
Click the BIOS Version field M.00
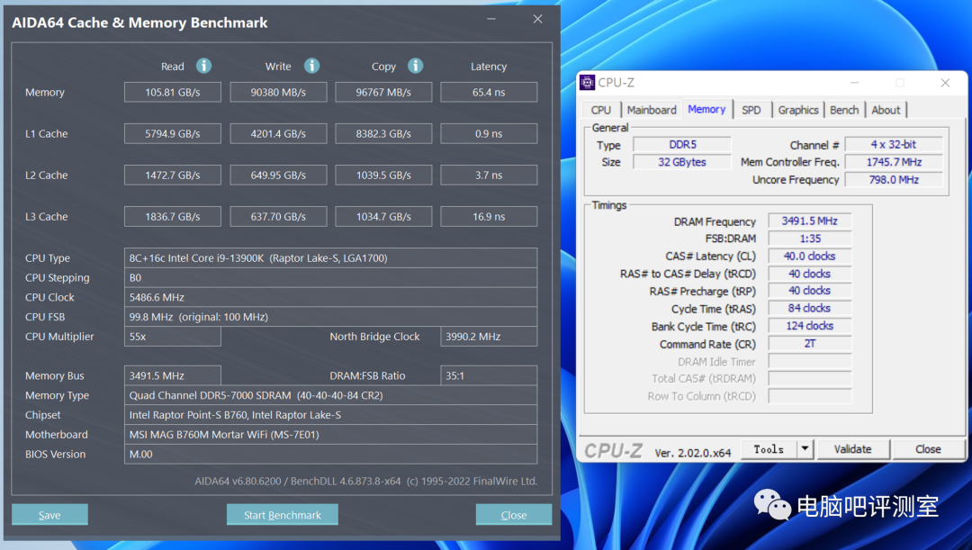click(x=330, y=454)
